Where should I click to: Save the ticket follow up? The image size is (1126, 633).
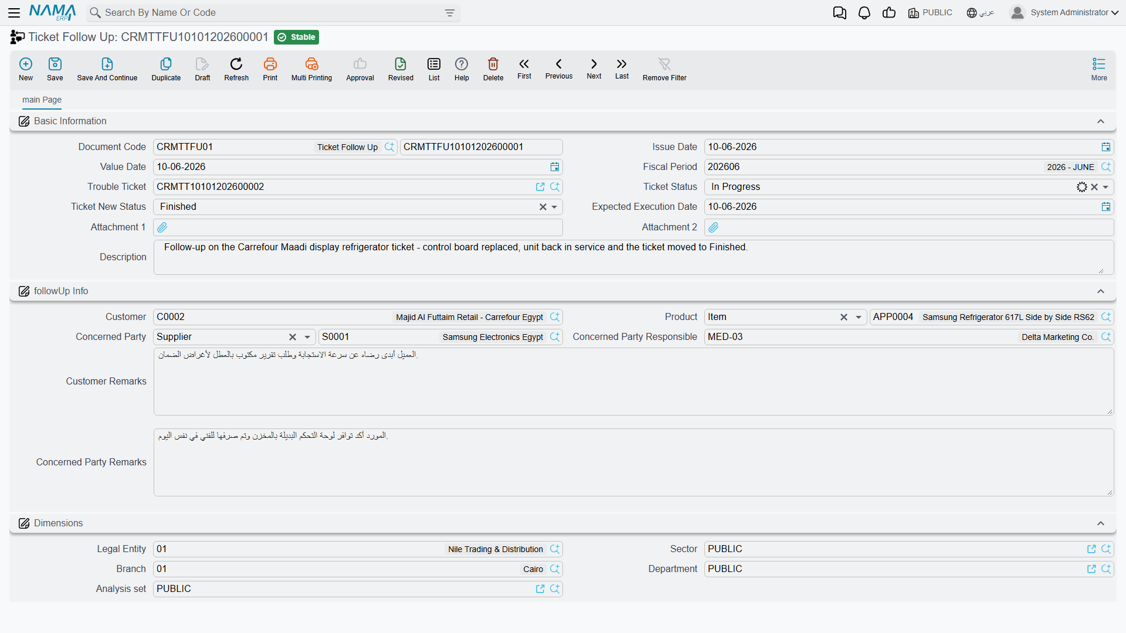pyautogui.click(x=55, y=69)
